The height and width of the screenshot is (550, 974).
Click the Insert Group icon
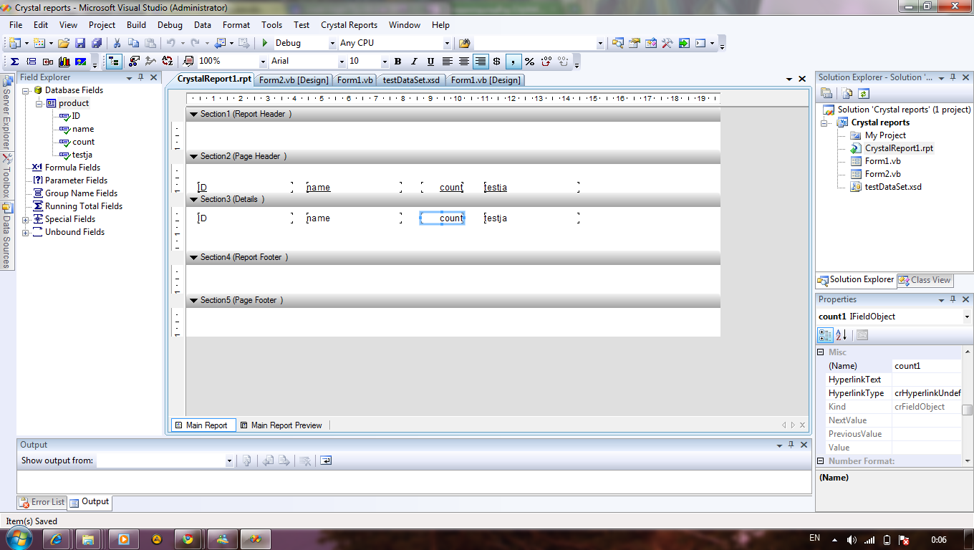(31, 62)
